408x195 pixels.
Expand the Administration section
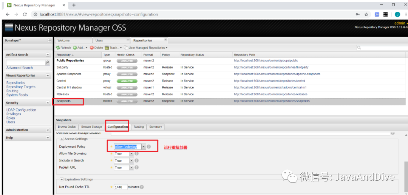click(48, 130)
